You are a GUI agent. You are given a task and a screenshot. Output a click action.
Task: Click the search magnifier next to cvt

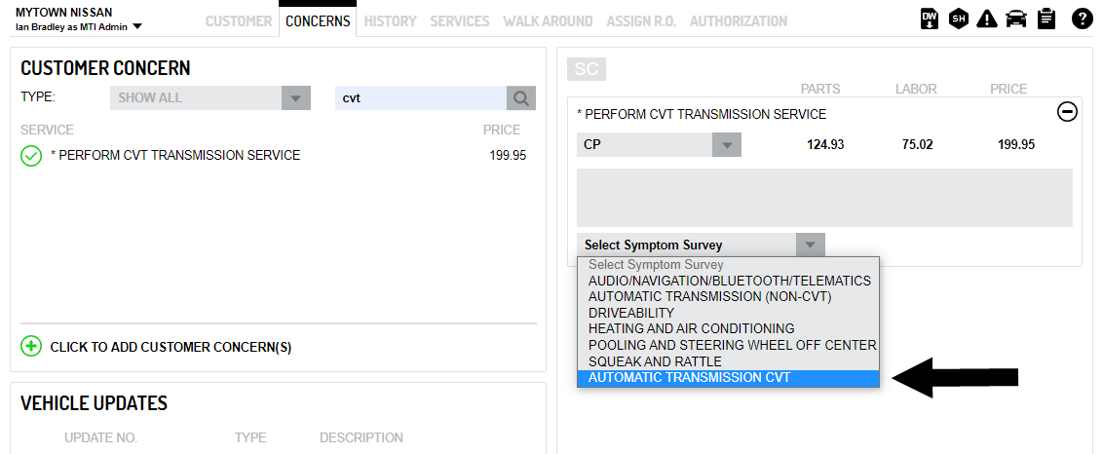coord(521,98)
